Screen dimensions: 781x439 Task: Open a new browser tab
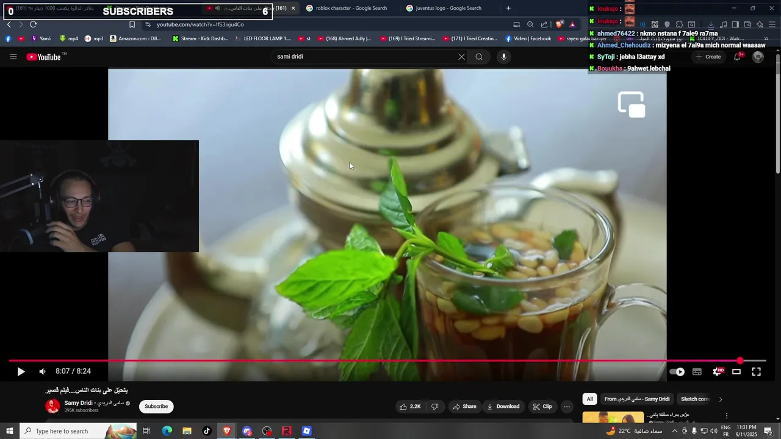click(x=508, y=9)
